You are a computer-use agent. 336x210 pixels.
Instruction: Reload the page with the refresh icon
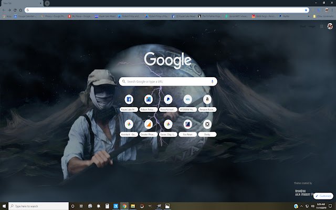click(15, 10)
